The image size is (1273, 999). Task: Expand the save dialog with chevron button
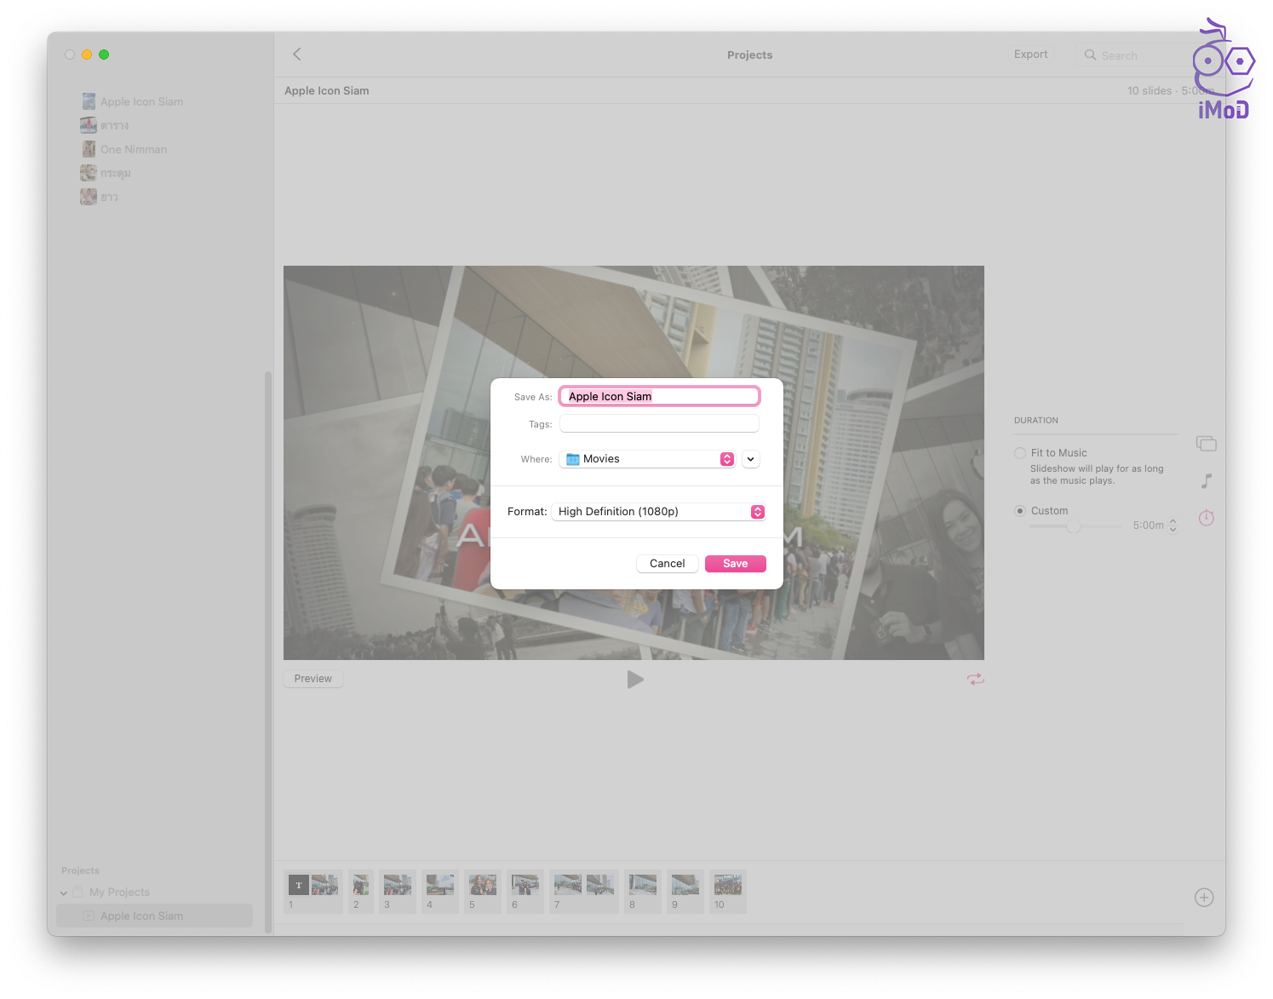pos(750,459)
